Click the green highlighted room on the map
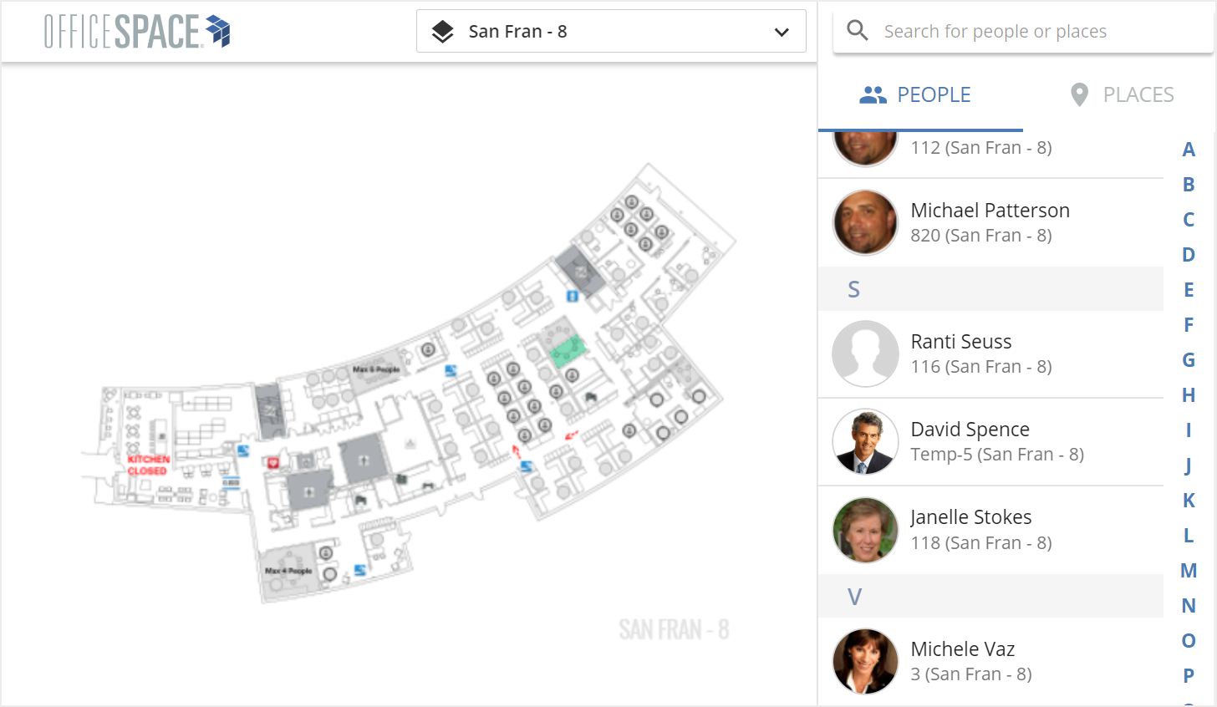This screenshot has height=707, width=1217. click(x=567, y=349)
